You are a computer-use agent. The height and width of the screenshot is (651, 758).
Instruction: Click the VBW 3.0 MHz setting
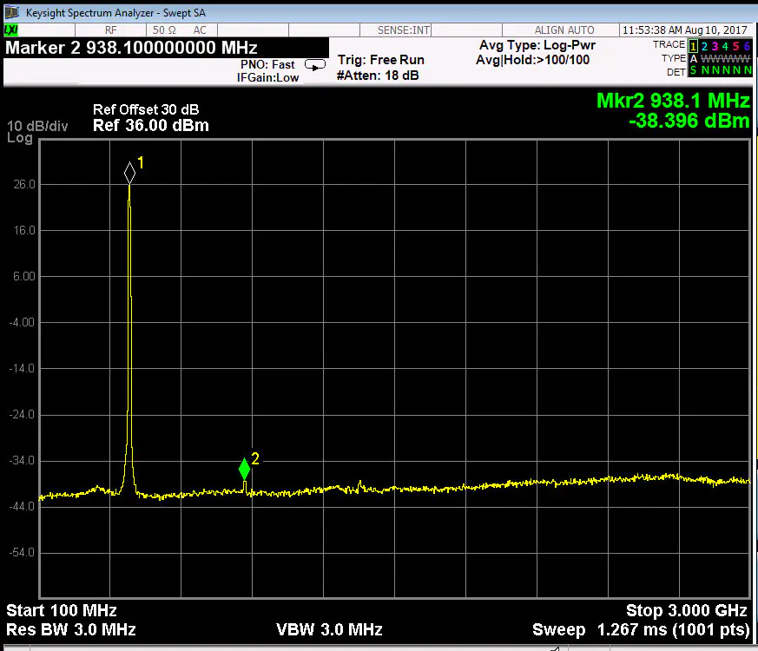click(x=329, y=629)
